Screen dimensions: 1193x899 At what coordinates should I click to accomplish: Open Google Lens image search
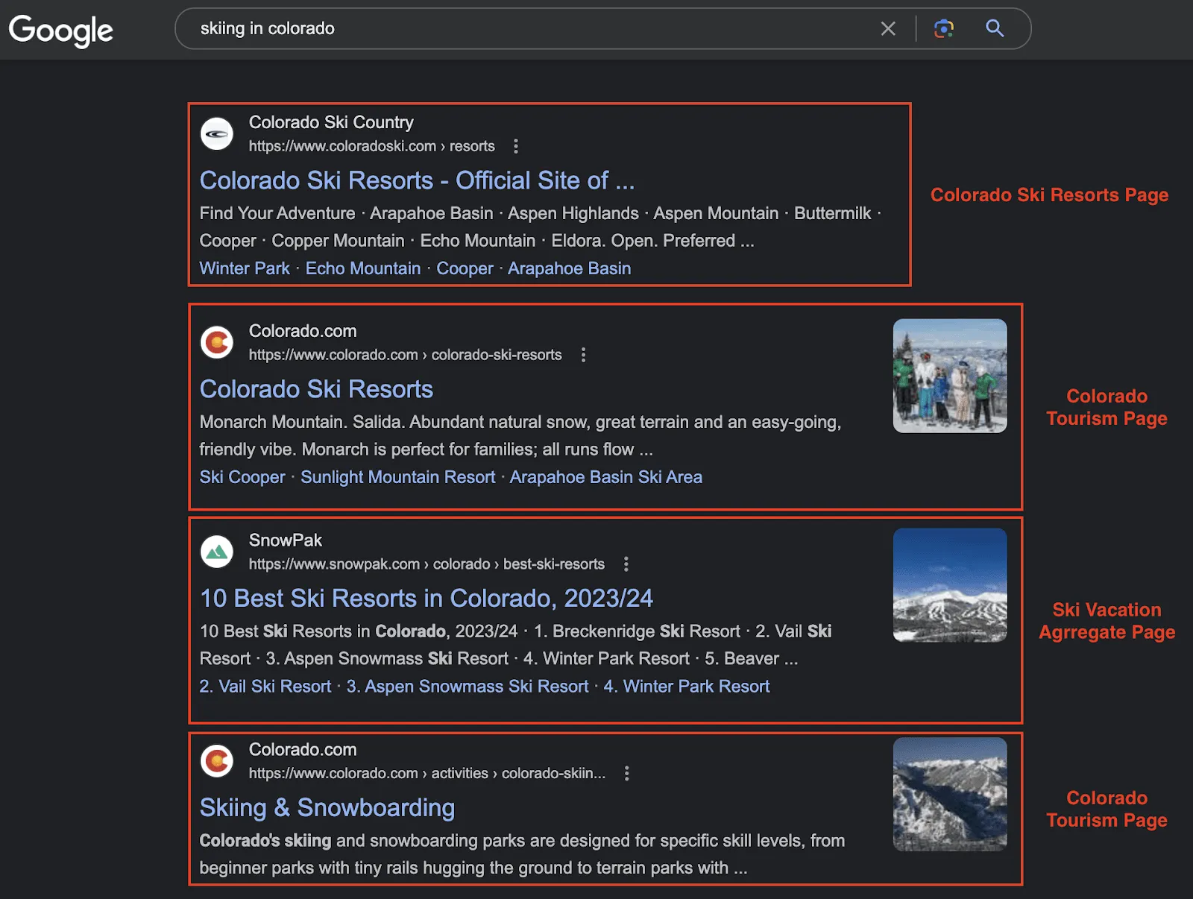pyautogui.click(x=944, y=28)
